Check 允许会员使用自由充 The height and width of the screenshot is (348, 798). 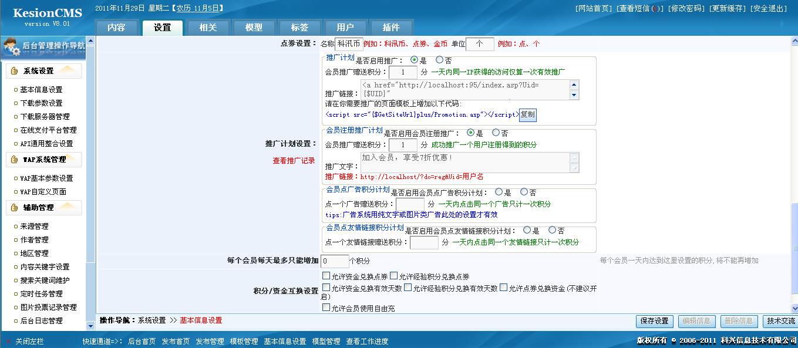coord(325,306)
